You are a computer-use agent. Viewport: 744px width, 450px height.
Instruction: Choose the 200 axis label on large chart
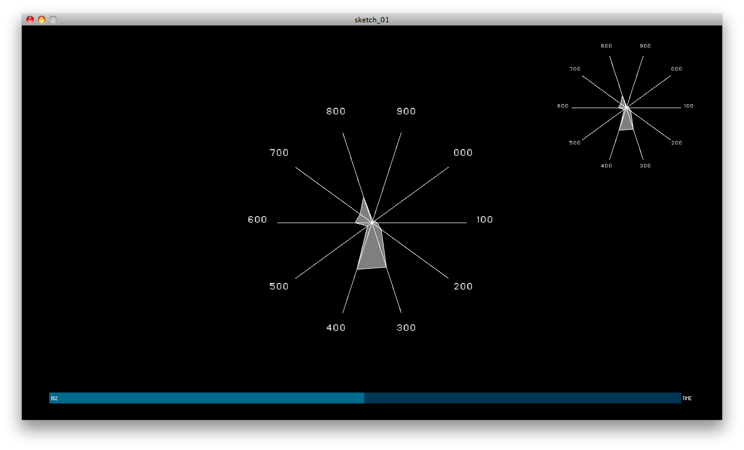click(x=463, y=286)
